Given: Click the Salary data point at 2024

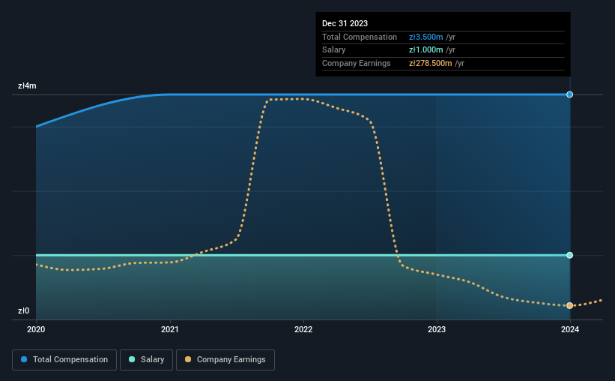Looking at the screenshot, I should pos(569,255).
